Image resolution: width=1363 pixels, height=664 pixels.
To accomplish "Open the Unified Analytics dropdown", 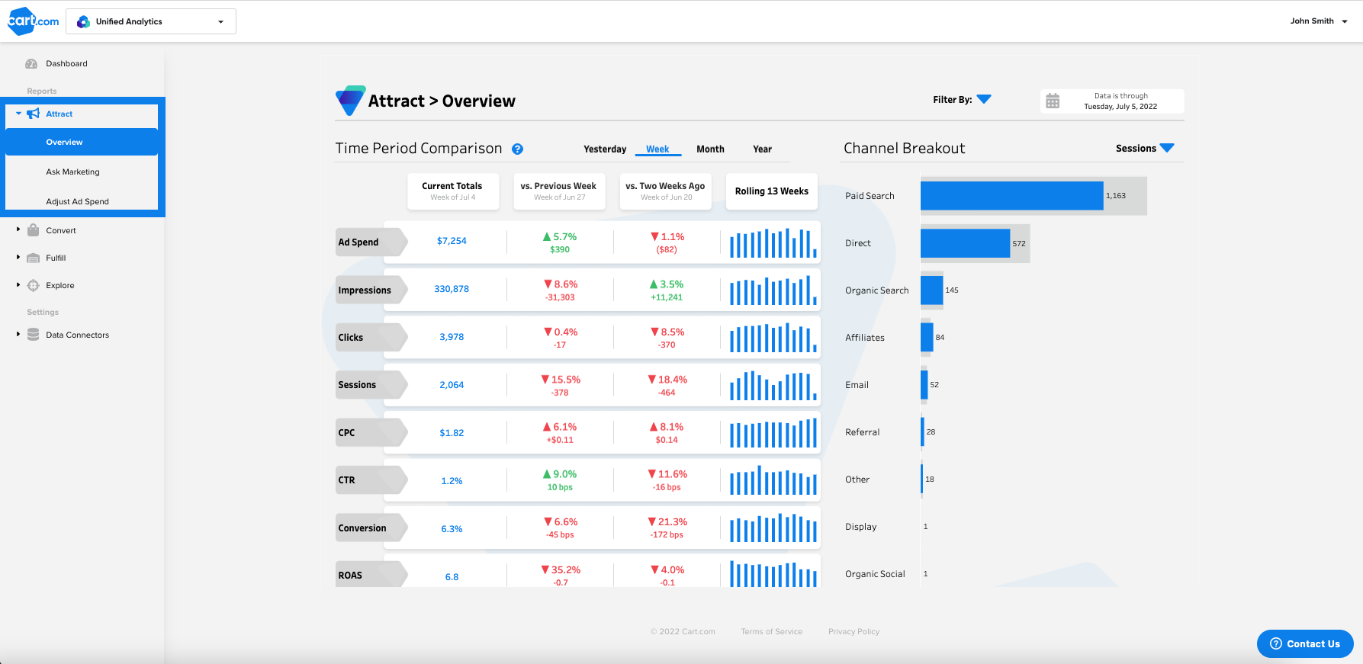I will tap(151, 21).
